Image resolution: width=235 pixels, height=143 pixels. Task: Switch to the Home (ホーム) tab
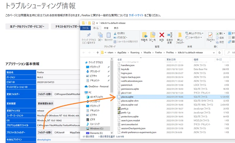tap(96, 28)
